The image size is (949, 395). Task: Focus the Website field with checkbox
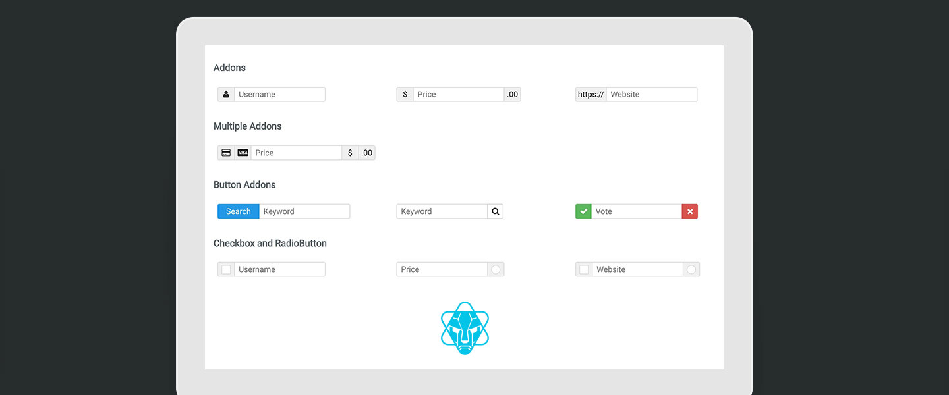[x=637, y=269]
